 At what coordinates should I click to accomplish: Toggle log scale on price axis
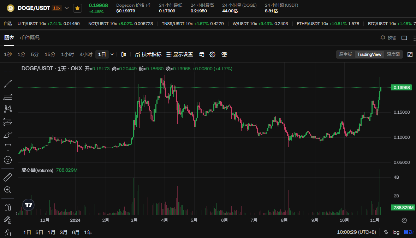click(x=396, y=232)
